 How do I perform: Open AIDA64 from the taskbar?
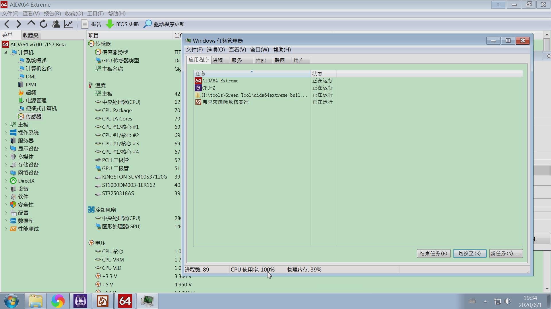(x=125, y=301)
